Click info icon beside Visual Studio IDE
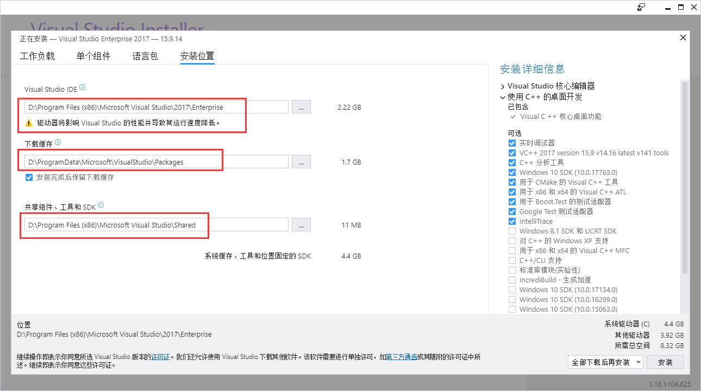701x391 pixels. (x=83, y=88)
